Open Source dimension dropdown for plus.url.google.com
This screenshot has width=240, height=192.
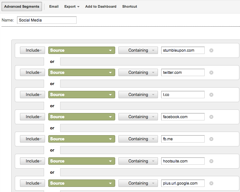[82, 183]
